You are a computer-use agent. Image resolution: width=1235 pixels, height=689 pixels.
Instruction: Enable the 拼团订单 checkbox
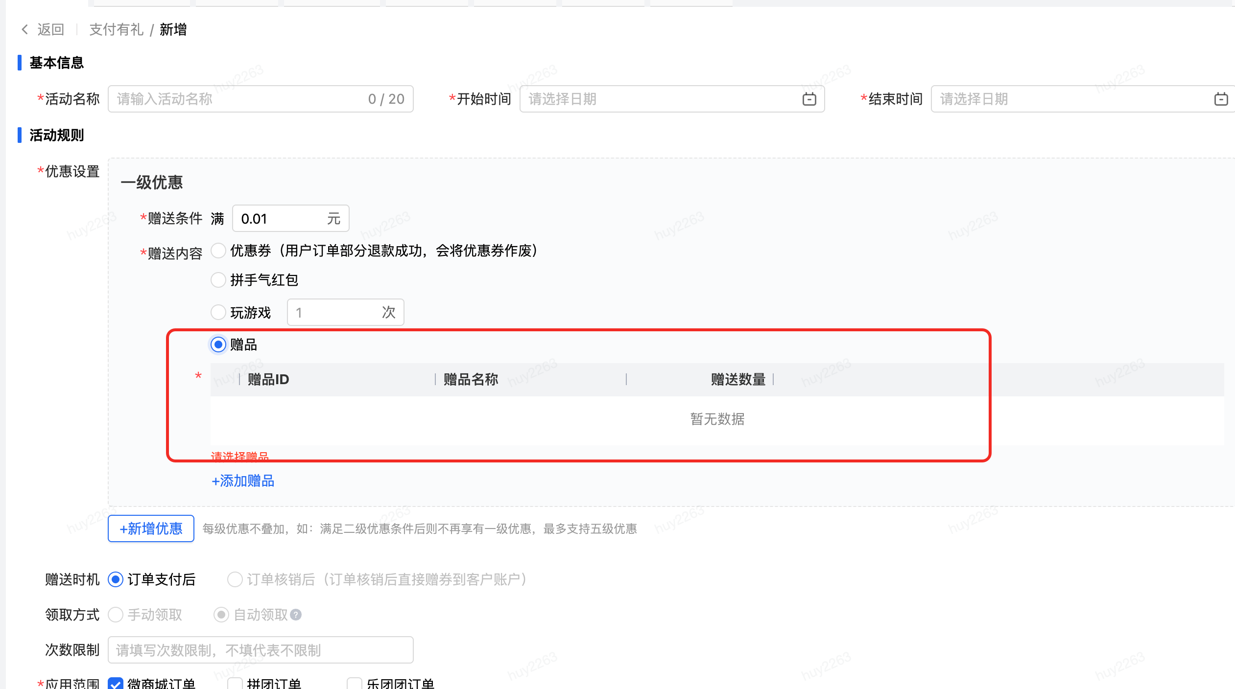(x=235, y=683)
